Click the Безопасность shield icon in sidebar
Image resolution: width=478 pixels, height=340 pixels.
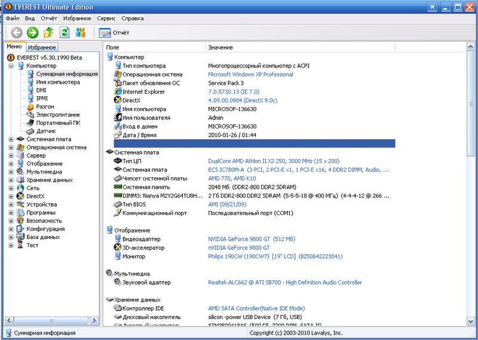point(21,220)
